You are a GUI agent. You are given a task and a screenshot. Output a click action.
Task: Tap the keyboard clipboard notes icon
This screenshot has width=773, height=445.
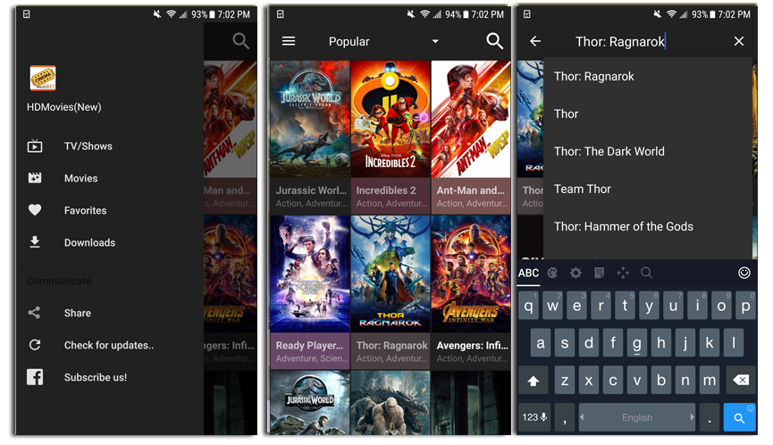(599, 273)
